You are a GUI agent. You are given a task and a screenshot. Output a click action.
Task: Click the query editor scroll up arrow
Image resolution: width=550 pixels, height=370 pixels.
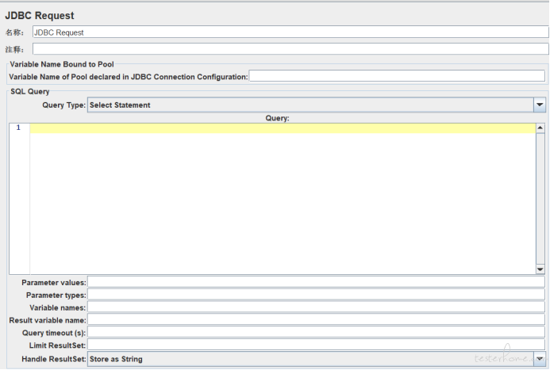540,128
